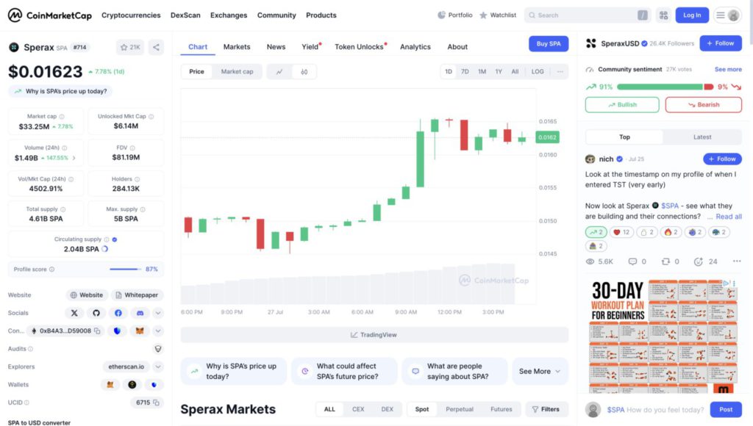Click the MetaMask fox icon in Wallets row
The height and width of the screenshot is (426, 753).
point(110,384)
